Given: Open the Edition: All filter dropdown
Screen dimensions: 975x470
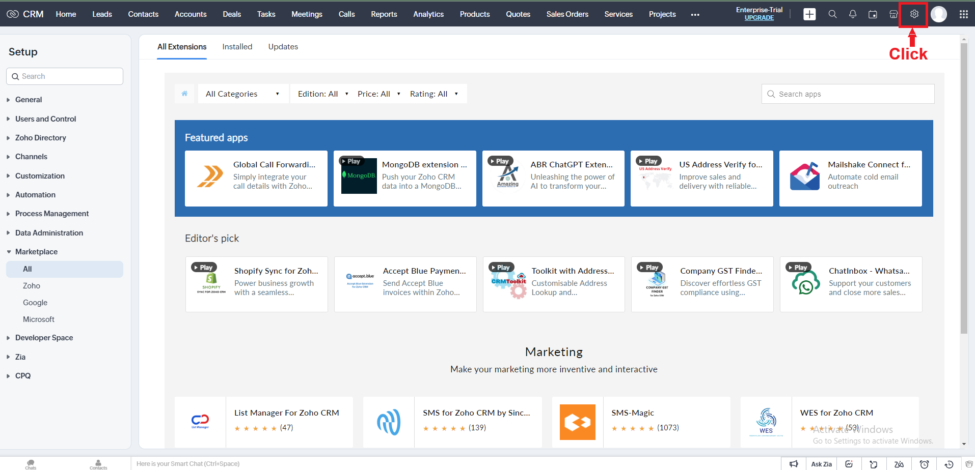Looking at the screenshot, I should tap(322, 94).
